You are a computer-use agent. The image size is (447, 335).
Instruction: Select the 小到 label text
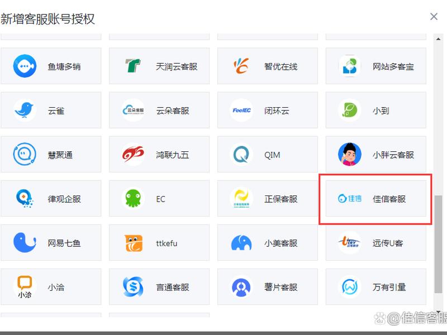tap(381, 111)
